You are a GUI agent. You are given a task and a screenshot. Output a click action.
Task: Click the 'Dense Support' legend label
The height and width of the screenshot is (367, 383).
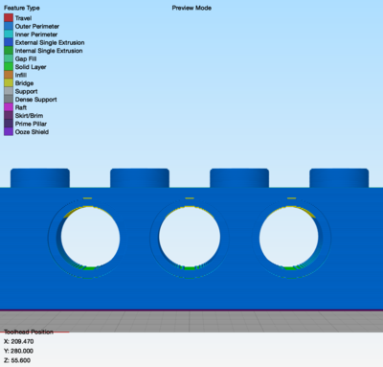pyautogui.click(x=36, y=100)
